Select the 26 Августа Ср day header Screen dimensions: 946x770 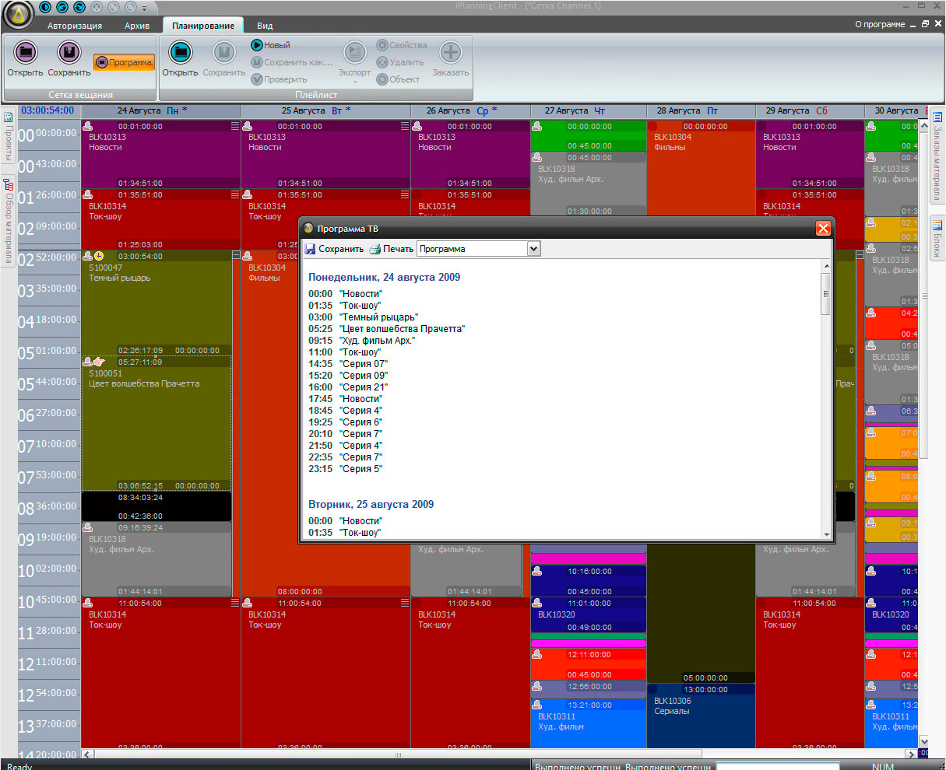click(x=470, y=111)
